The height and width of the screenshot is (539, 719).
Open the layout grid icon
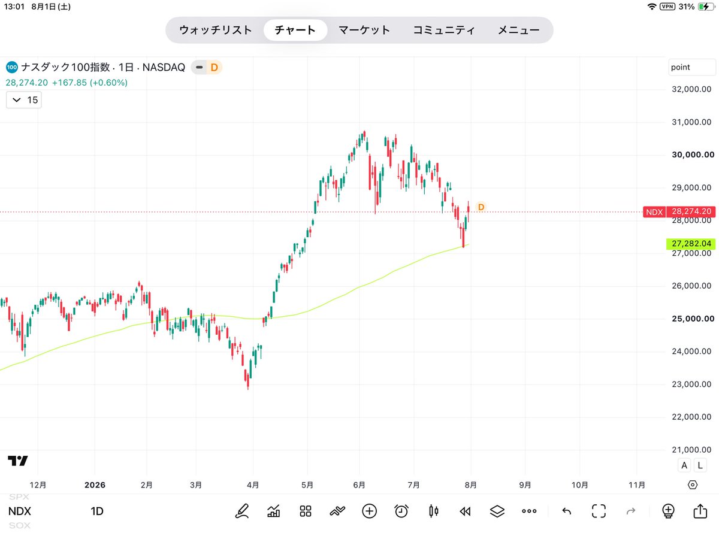(306, 511)
